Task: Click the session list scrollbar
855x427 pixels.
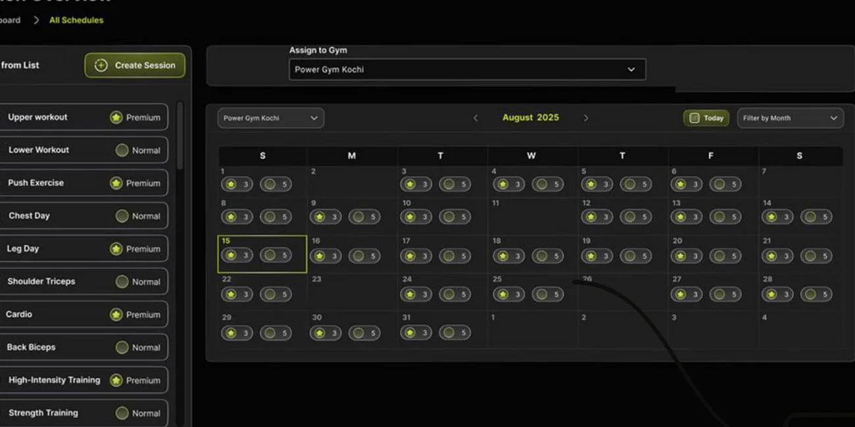Action: point(180,135)
